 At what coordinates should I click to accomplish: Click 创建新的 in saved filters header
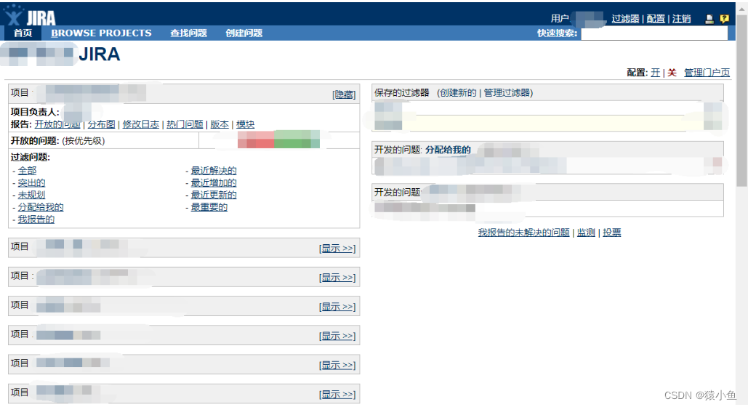coord(457,92)
